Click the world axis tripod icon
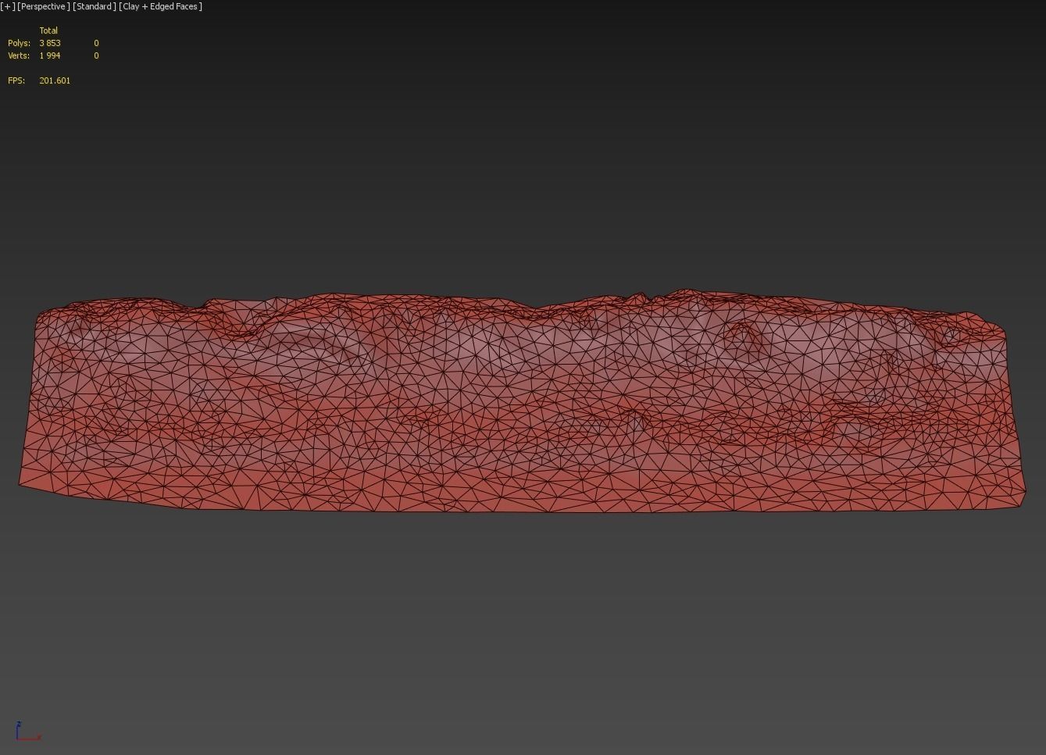The width and height of the screenshot is (1046, 755). pyautogui.click(x=27, y=731)
